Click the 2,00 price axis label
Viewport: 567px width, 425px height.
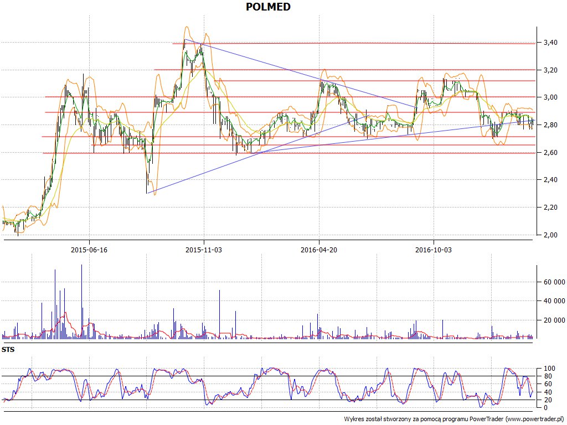(550, 235)
